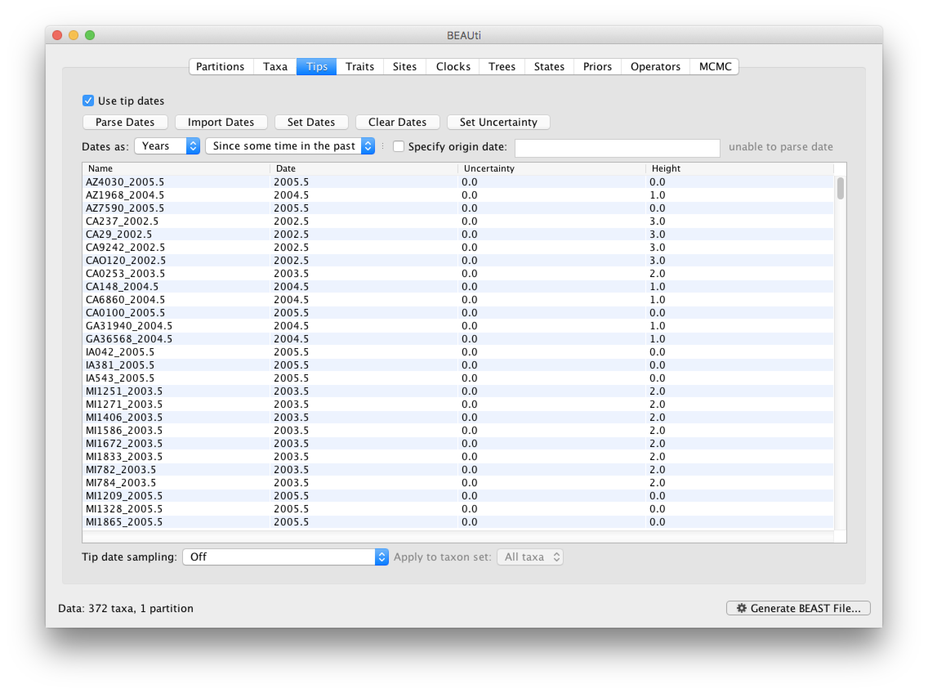Select taxon GA31940_2004.5

pos(129,326)
